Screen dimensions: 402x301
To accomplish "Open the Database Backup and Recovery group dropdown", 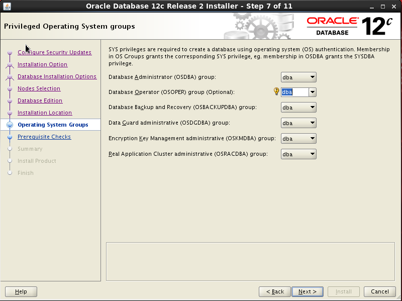I will click(312, 107).
